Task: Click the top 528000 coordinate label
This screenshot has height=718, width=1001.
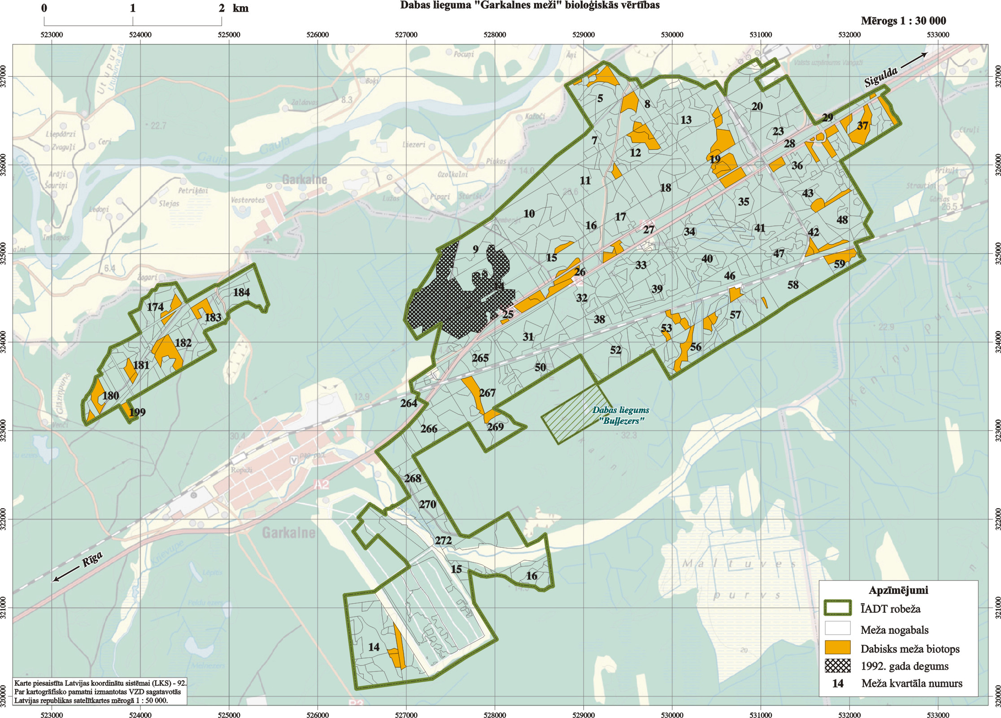Action: tap(495, 35)
